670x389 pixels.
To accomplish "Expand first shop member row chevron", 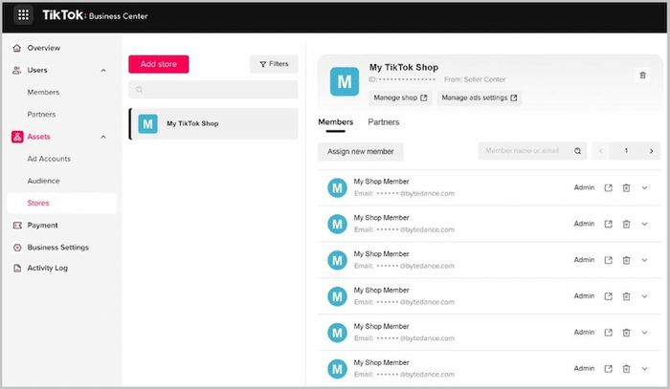I will (x=644, y=187).
